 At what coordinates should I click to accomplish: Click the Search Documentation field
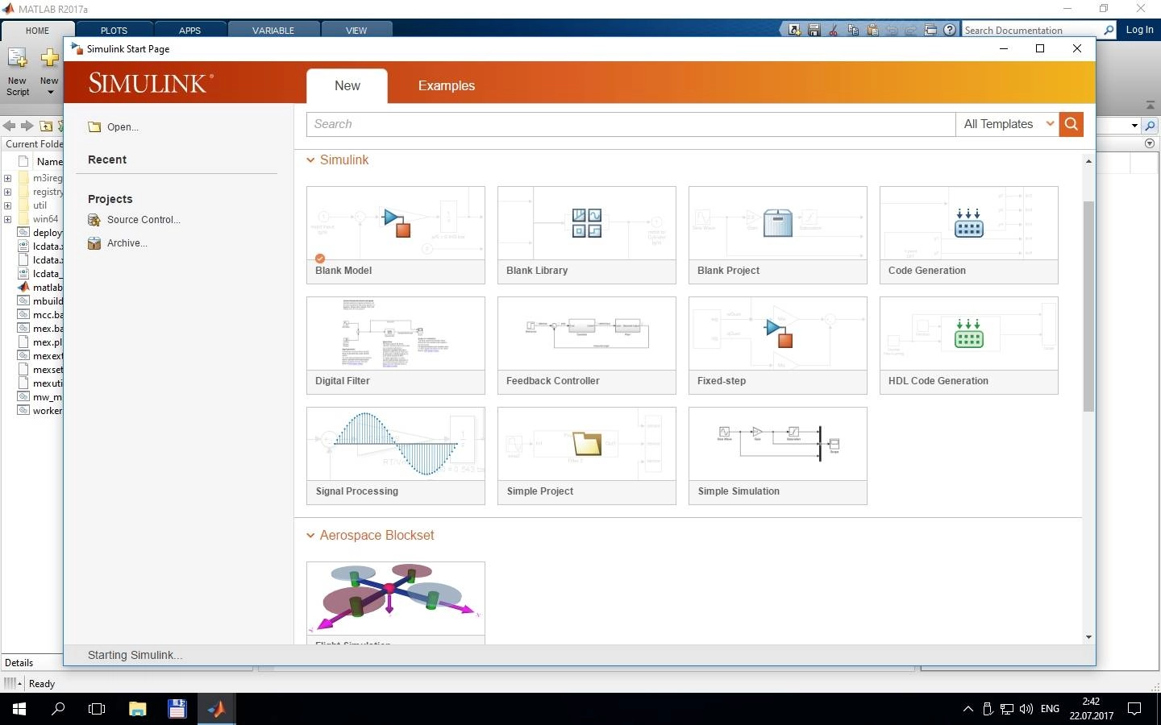tap(1031, 31)
